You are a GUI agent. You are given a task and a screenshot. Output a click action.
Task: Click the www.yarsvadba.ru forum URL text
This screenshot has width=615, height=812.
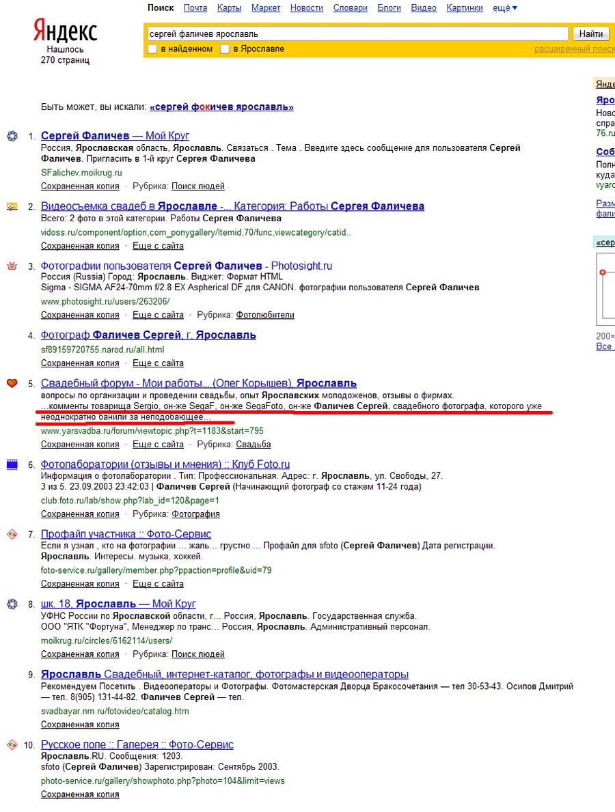152,431
